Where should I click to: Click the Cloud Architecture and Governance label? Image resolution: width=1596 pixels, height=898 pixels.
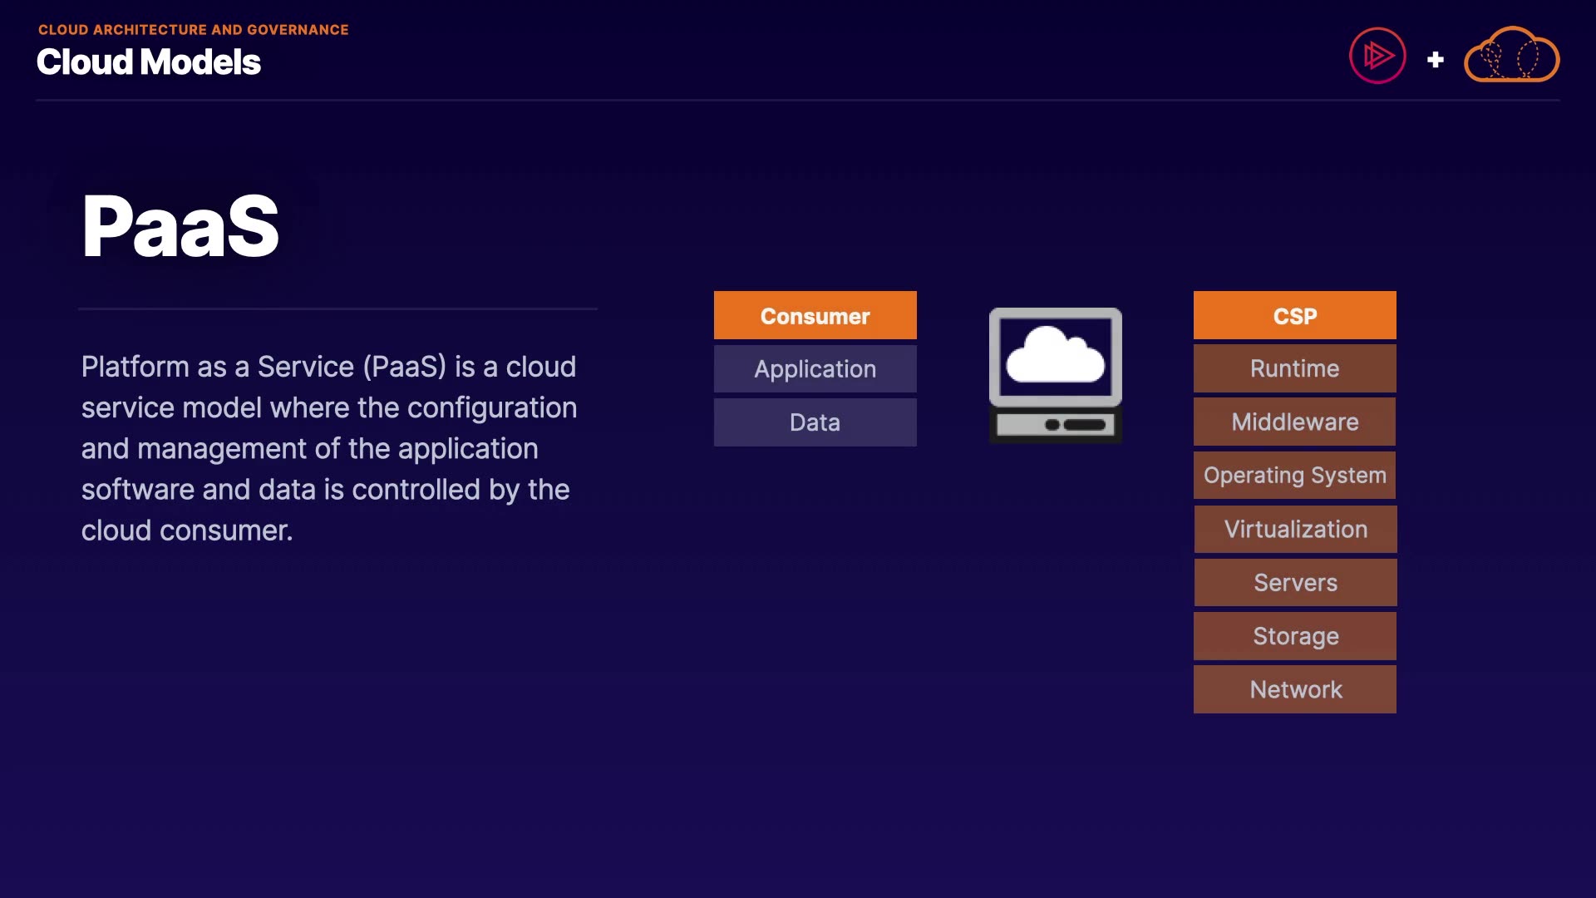tap(193, 30)
